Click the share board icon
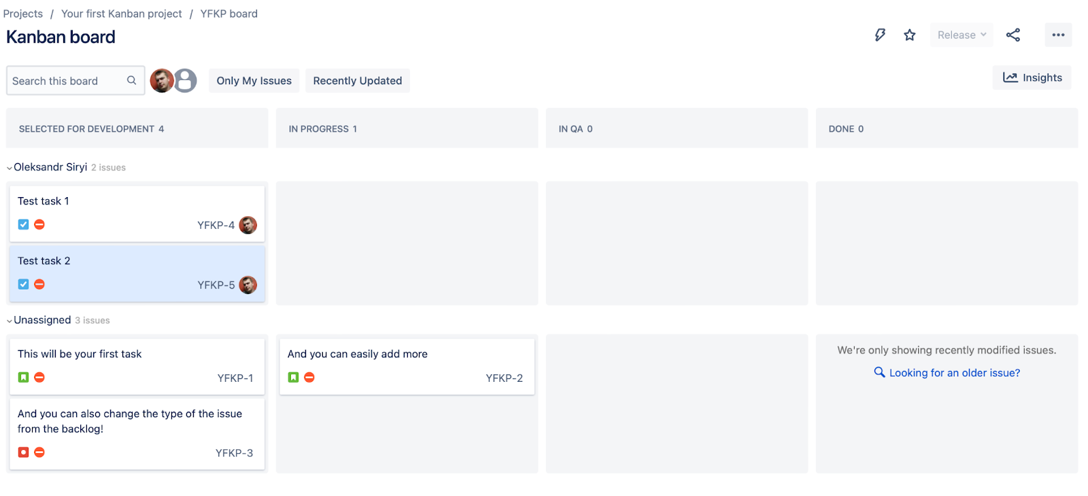 coord(1013,35)
